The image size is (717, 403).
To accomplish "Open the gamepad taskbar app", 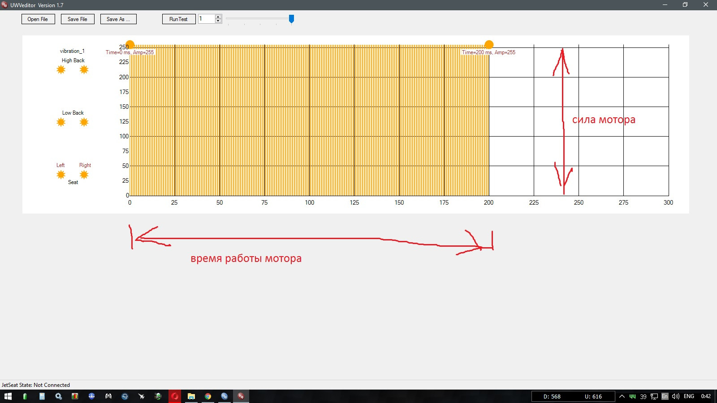I will coord(108,396).
